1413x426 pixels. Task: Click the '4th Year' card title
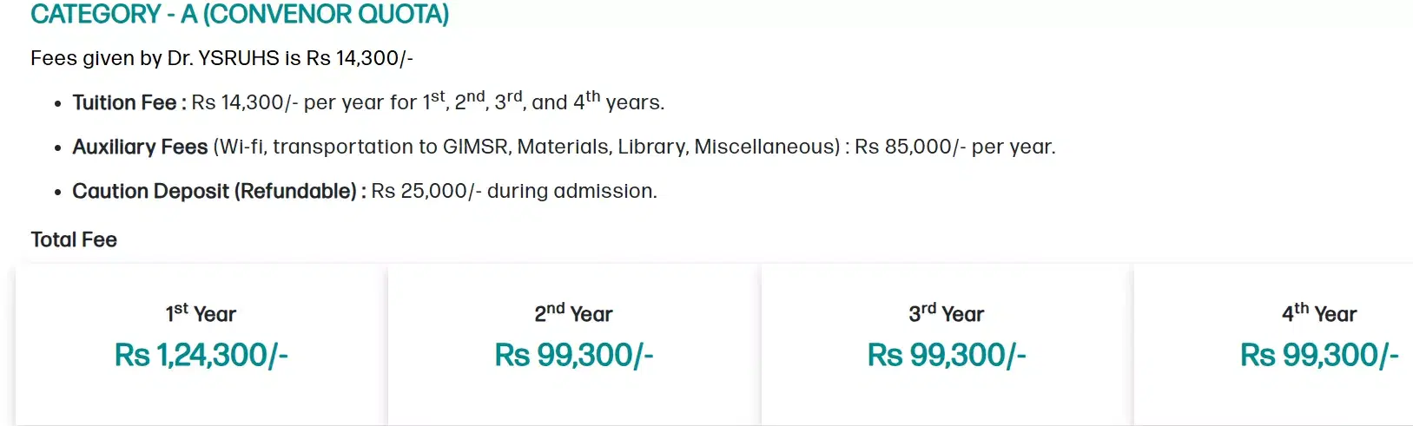tap(1318, 313)
